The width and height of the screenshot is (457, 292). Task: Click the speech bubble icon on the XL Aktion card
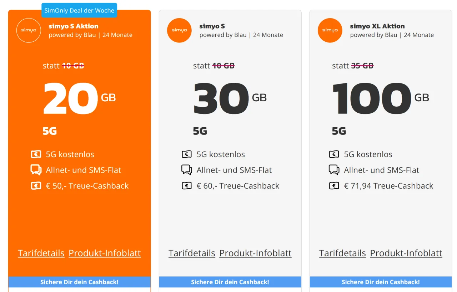click(x=334, y=170)
